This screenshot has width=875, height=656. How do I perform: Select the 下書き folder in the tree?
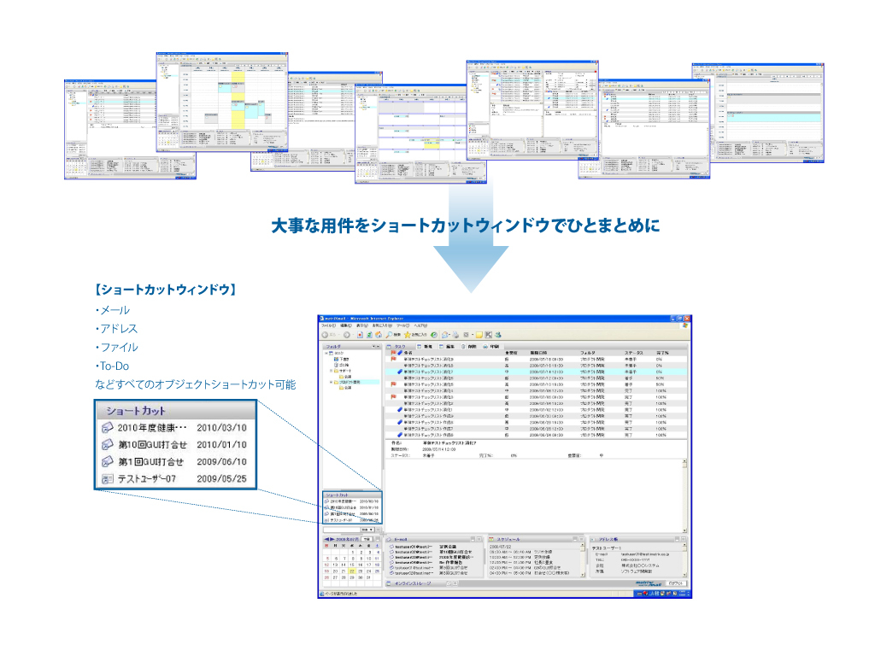click(x=342, y=360)
